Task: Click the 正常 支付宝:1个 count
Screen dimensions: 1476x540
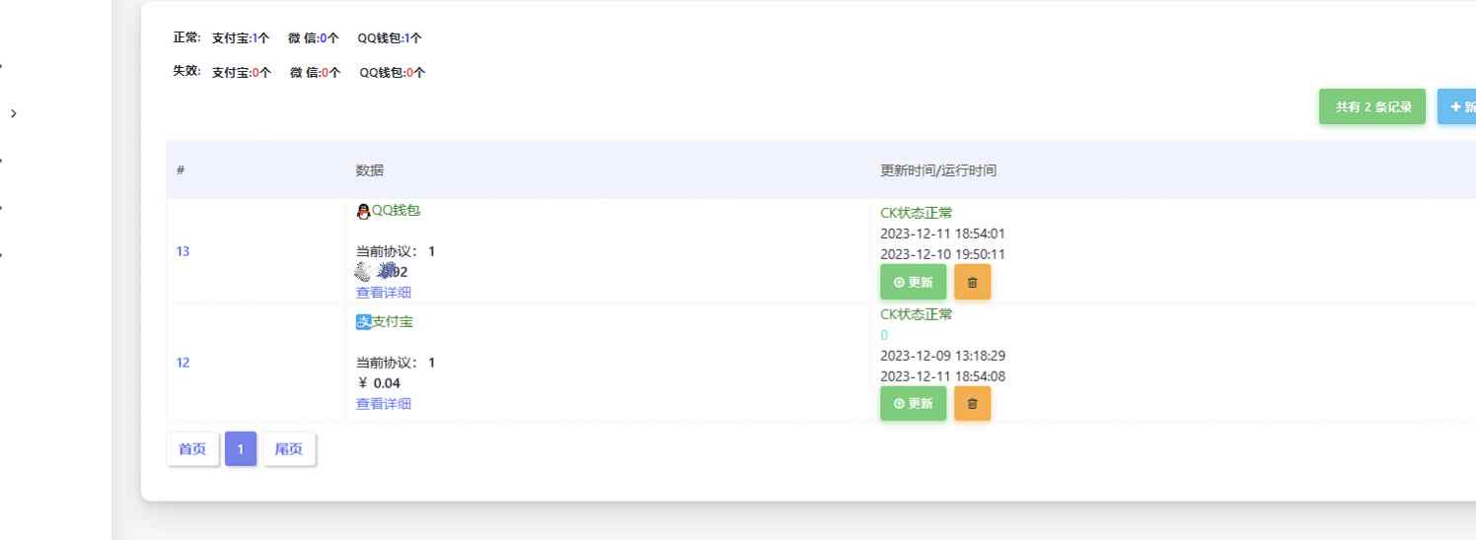Action: [241, 38]
